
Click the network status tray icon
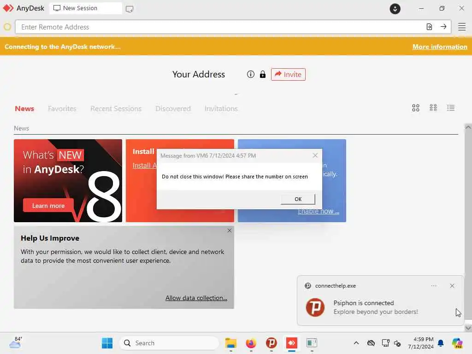385,343
